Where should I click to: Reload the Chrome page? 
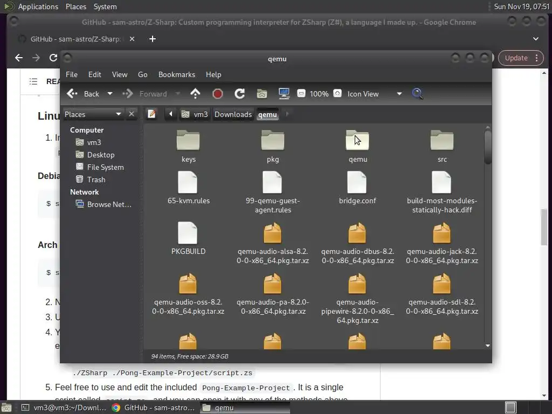[x=53, y=58]
